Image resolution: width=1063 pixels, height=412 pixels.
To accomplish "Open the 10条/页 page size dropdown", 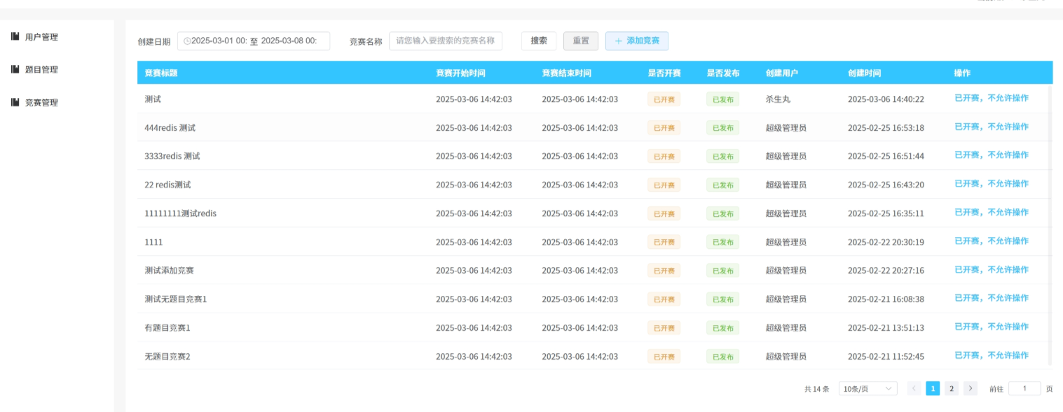I will click(868, 389).
